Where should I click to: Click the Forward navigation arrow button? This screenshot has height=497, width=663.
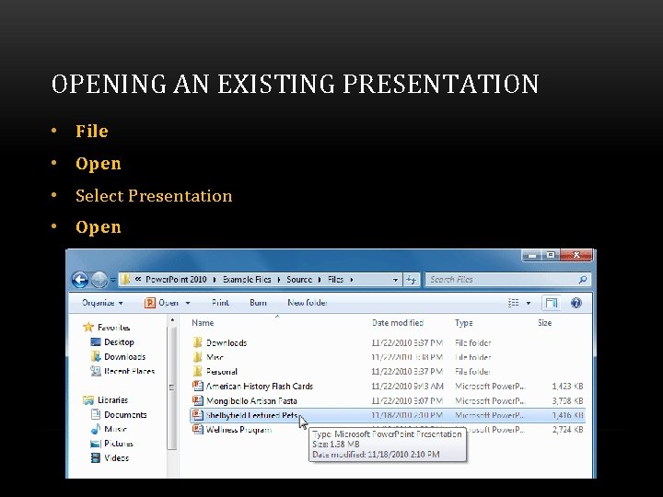coord(99,280)
